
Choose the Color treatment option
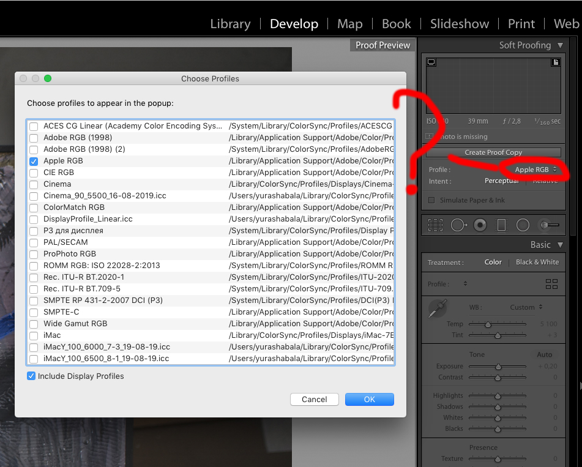pyautogui.click(x=493, y=262)
